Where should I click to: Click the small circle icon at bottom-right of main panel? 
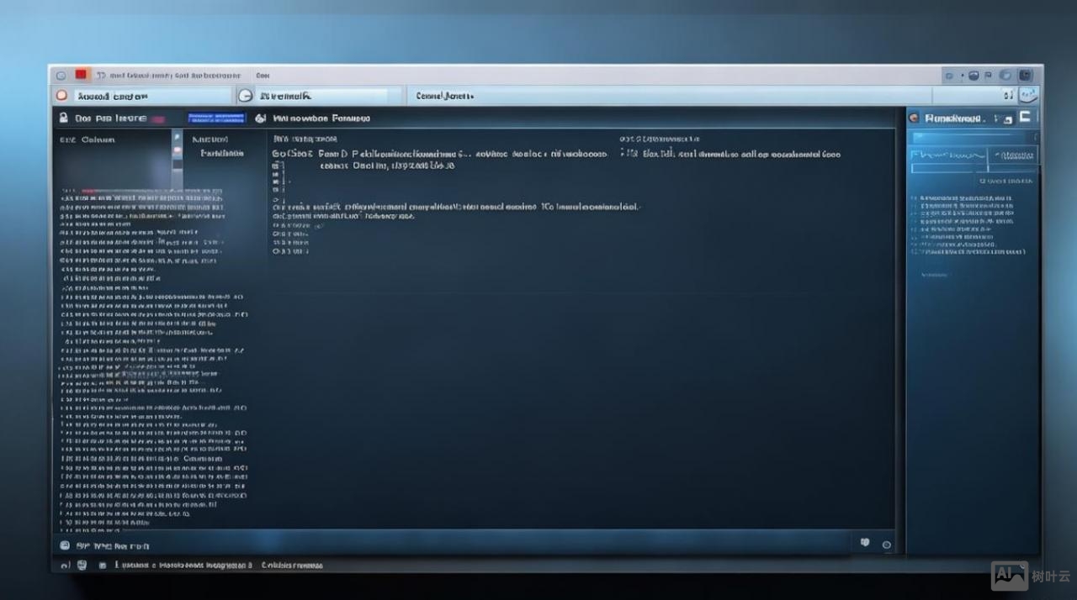(x=886, y=545)
